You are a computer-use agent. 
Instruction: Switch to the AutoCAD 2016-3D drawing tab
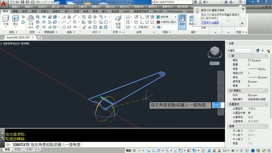coord(18,37)
